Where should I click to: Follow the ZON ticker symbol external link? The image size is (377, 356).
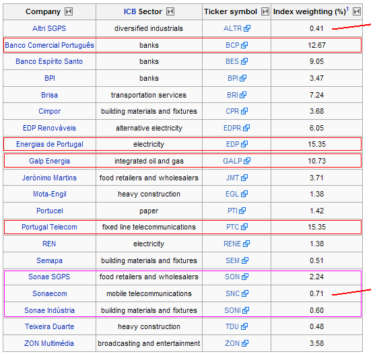237,343
